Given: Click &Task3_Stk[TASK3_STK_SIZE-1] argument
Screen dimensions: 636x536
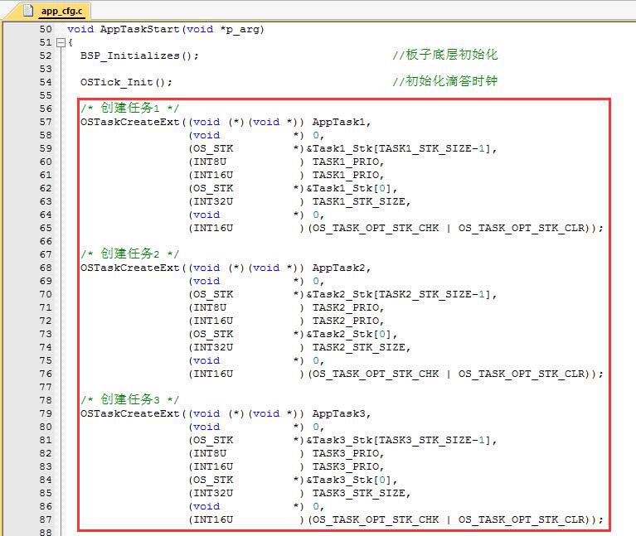Looking at the screenshot, I should (399, 441).
